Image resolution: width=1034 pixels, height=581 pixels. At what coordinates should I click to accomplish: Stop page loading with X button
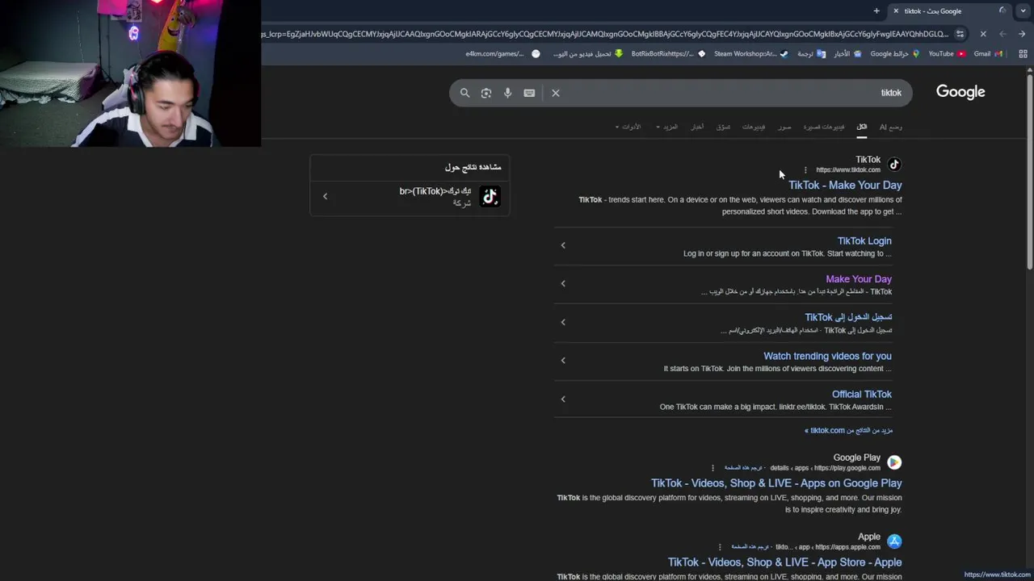[x=983, y=34]
